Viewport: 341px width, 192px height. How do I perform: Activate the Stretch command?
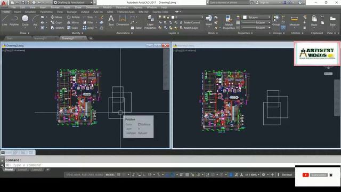click(57, 28)
